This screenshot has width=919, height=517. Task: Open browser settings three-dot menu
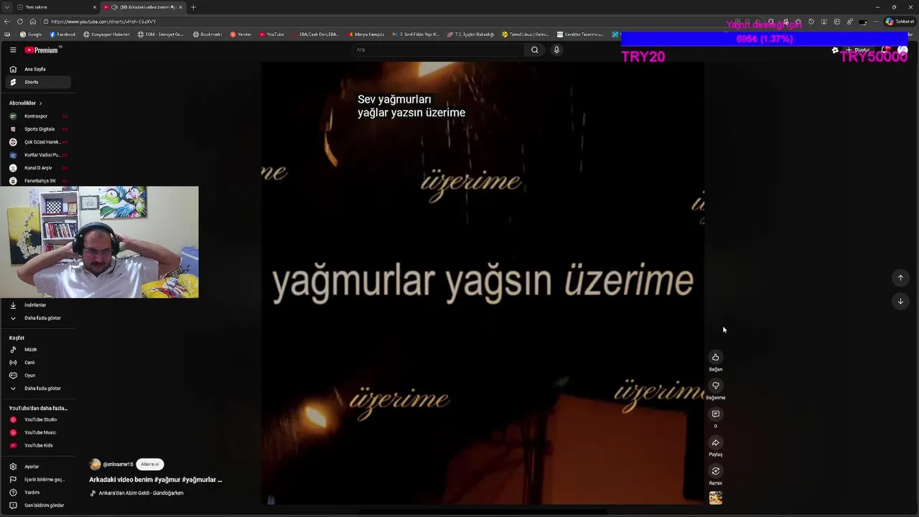tap(876, 22)
